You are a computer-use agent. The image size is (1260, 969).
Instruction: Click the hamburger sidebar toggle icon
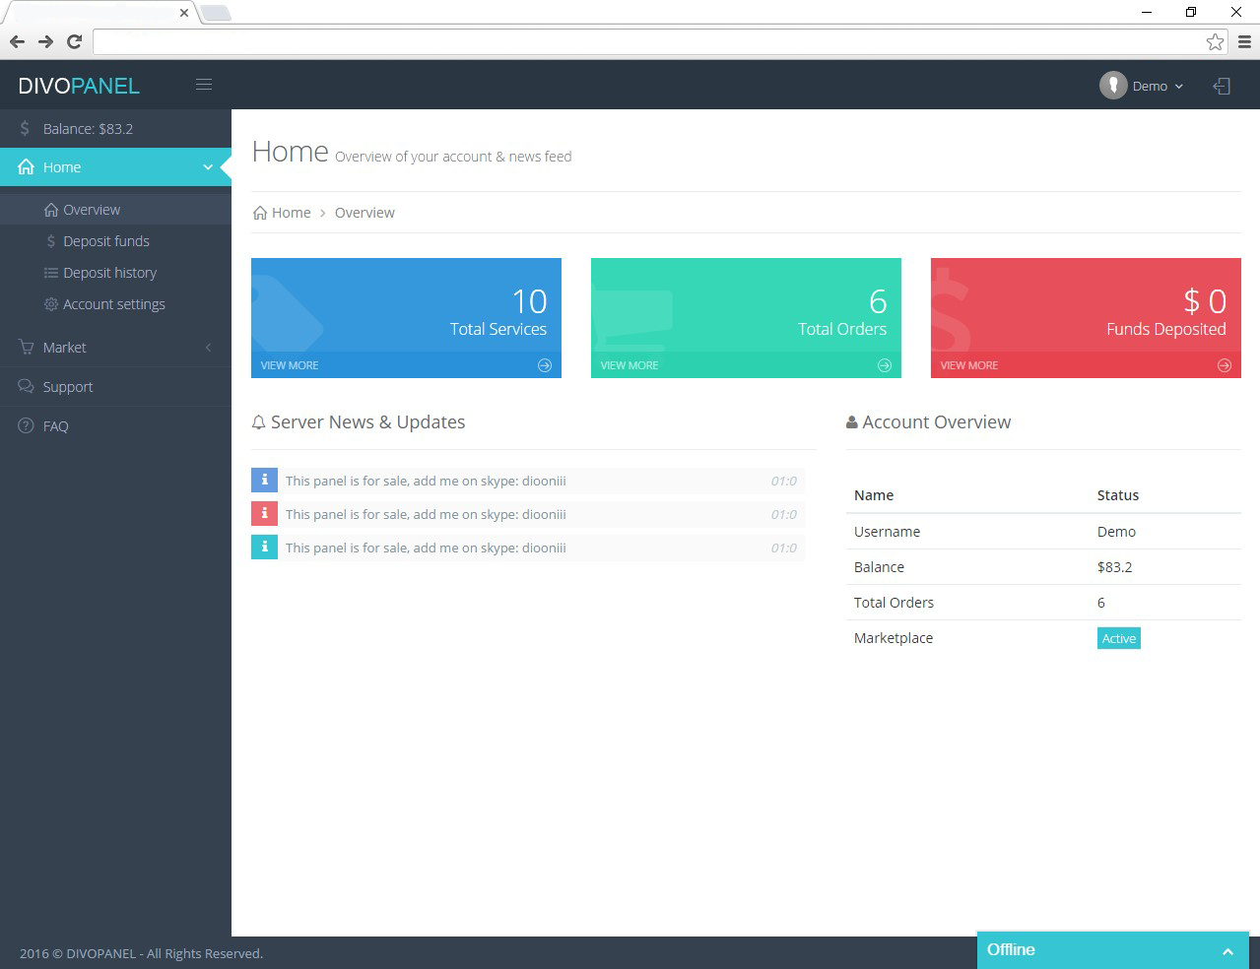tap(204, 85)
